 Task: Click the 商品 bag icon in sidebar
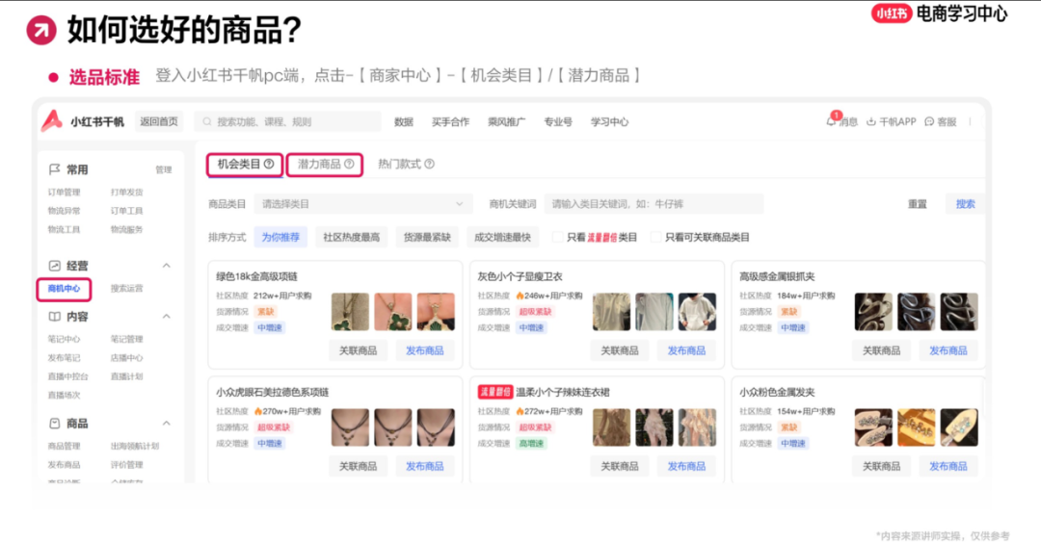54,424
